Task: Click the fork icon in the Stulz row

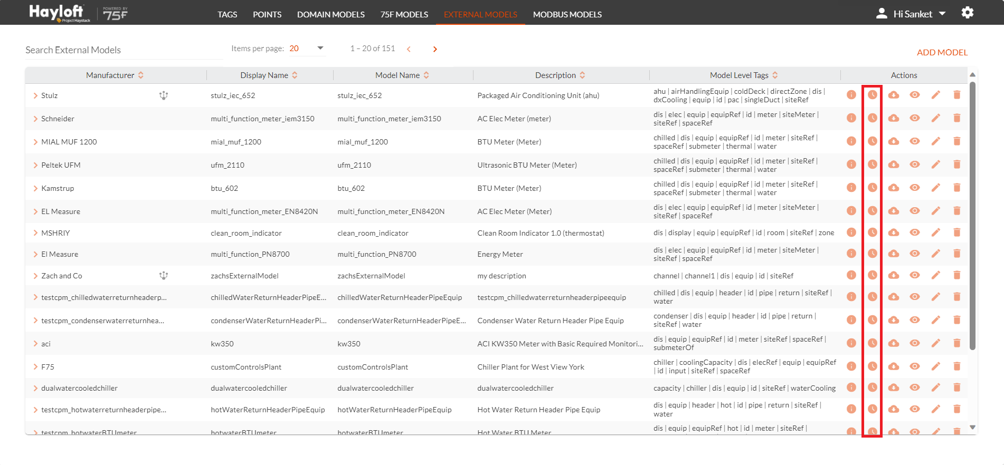Action: (x=164, y=95)
